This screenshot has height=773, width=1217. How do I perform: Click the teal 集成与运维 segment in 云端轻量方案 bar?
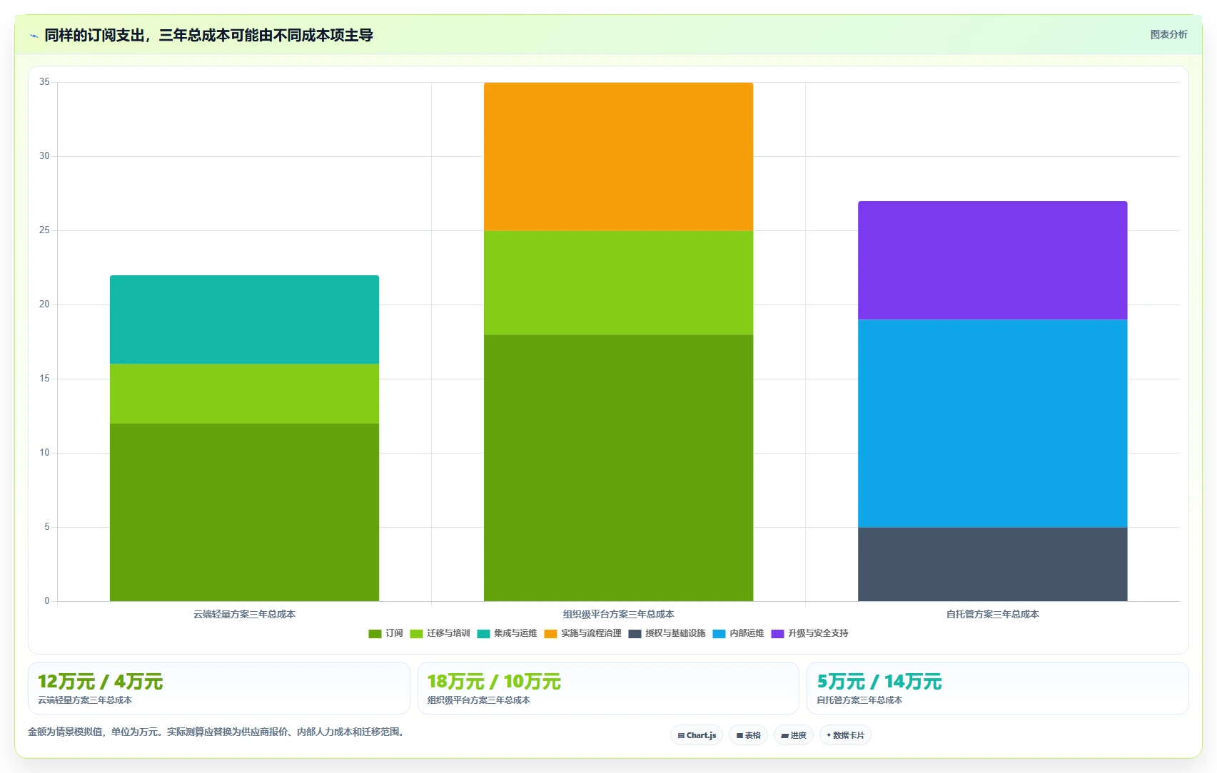[x=244, y=319]
